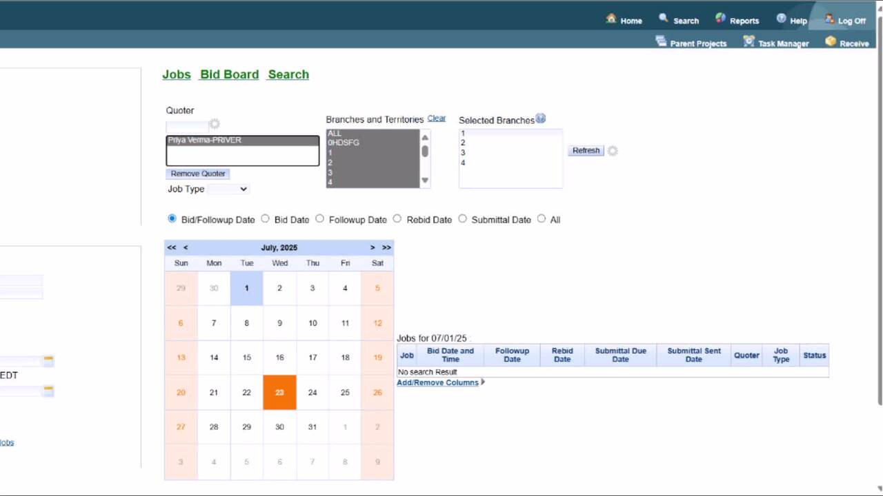
Task: Open the calendar icon above EDT label
Action: (x=48, y=360)
